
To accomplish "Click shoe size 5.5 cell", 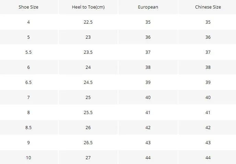I will point(28,52).
